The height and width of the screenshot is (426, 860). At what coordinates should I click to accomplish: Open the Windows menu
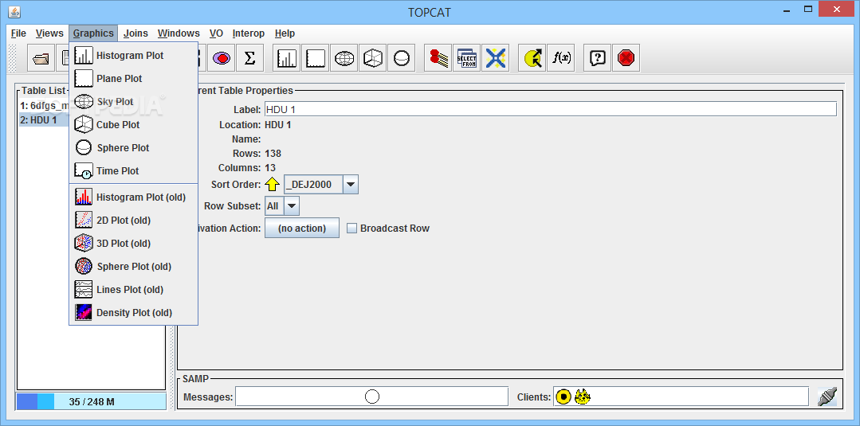pyautogui.click(x=179, y=33)
